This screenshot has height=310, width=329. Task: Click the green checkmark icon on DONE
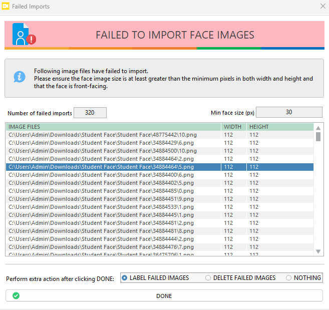(16, 296)
